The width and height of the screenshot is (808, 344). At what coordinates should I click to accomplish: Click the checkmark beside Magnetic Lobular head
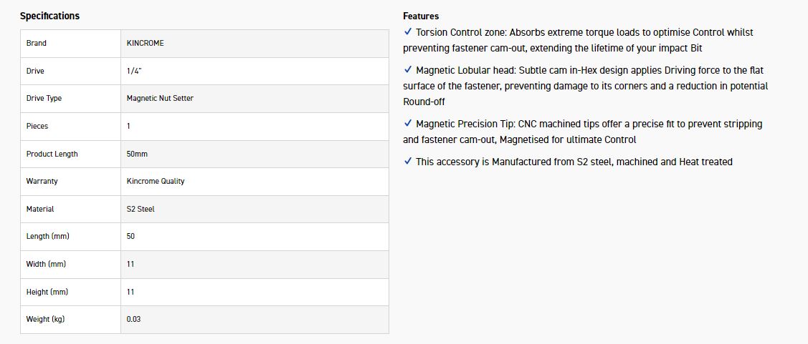(x=408, y=70)
